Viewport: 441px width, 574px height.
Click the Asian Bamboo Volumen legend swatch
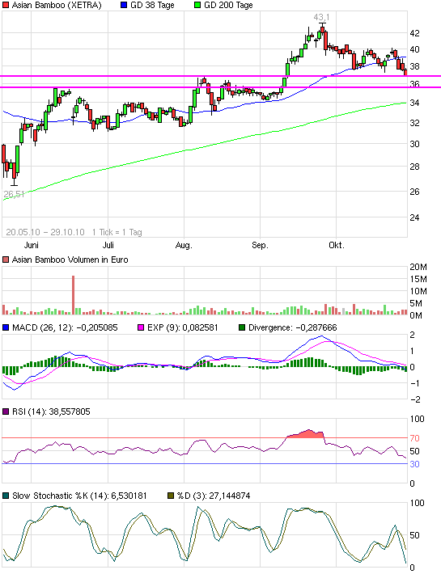pos(6,260)
